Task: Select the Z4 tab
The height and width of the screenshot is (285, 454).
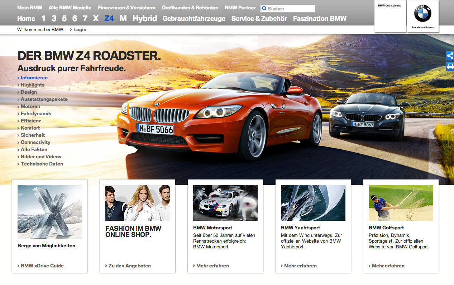Action: pos(109,18)
